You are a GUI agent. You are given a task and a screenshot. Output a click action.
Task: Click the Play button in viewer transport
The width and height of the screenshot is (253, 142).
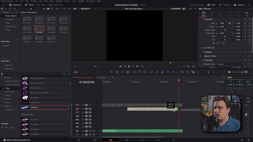(133, 66)
